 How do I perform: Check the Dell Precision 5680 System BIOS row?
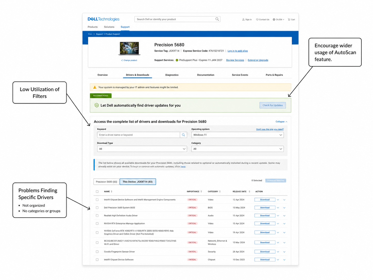[x=97, y=208]
